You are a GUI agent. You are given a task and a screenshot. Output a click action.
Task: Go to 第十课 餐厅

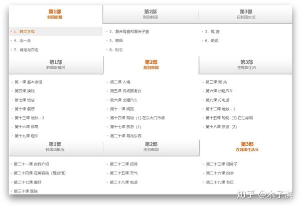[25, 109]
